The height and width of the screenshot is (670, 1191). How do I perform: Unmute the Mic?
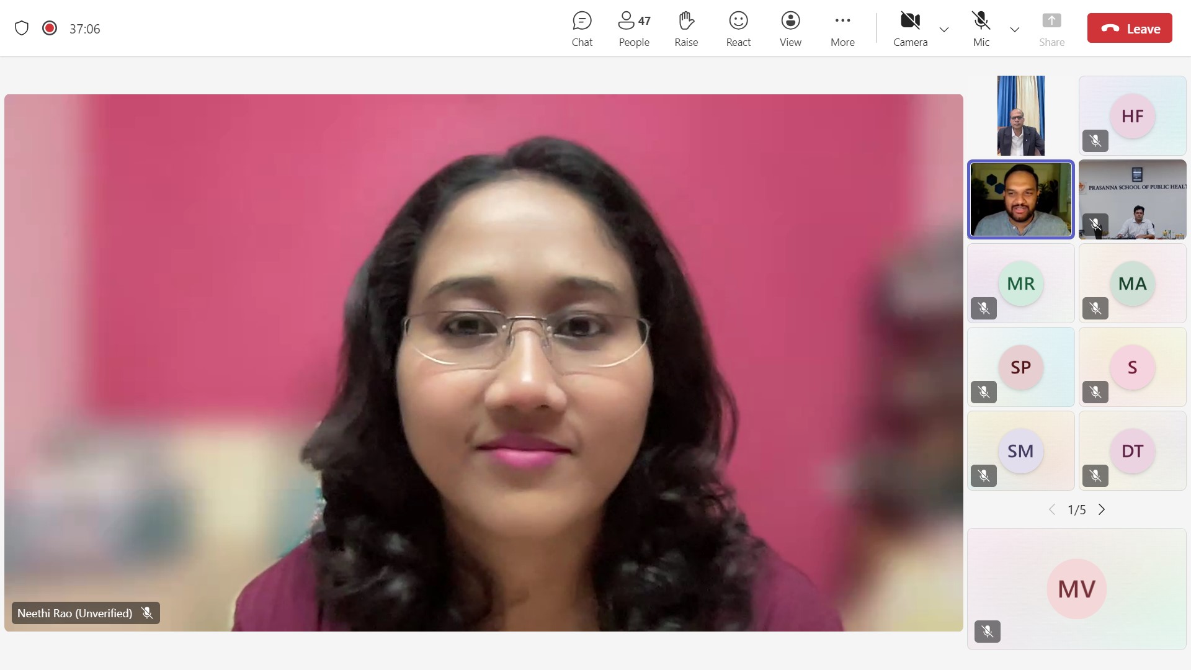(981, 29)
